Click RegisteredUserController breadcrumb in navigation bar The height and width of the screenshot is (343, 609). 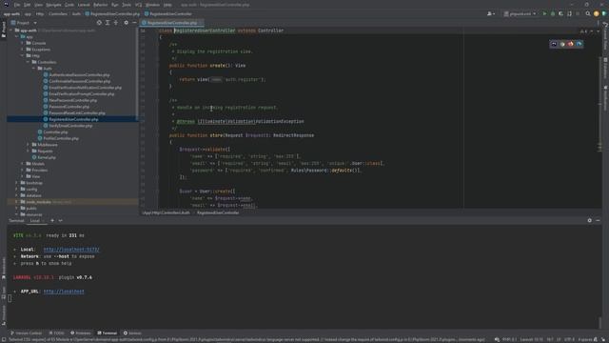[x=168, y=13]
